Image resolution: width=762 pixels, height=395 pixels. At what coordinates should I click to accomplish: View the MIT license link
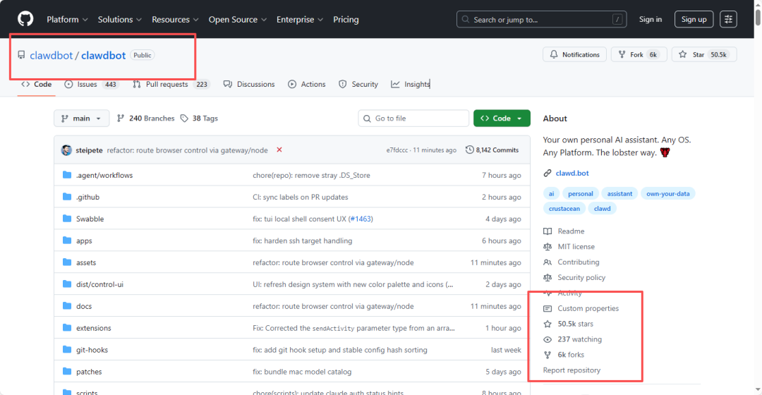pos(576,247)
